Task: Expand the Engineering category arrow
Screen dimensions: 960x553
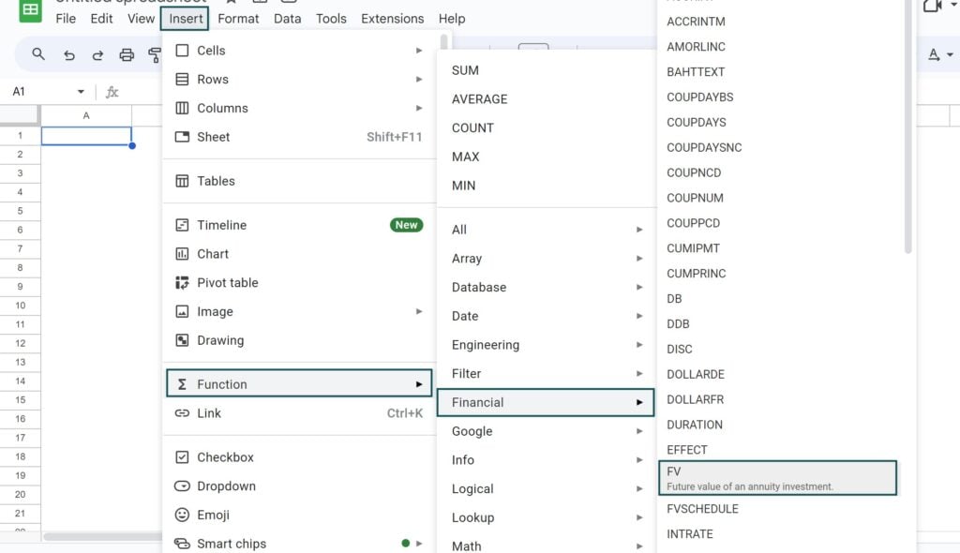Action: point(639,344)
